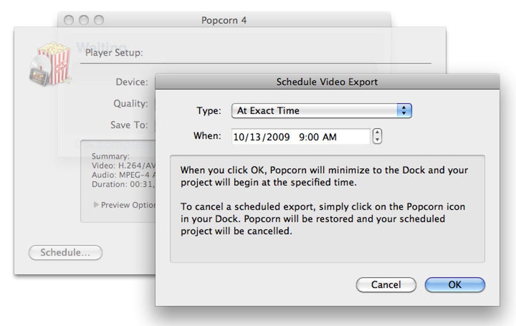Select the day value in the When date
This screenshot has width=516, height=326.
point(256,137)
